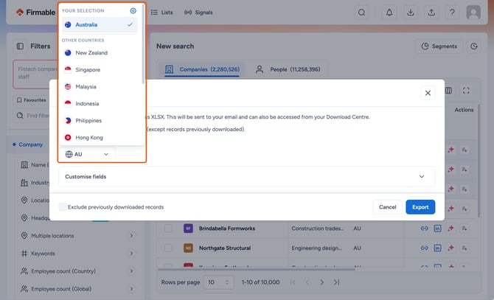Click the Construction trades industry cell
494x300 pixels.
click(318, 229)
